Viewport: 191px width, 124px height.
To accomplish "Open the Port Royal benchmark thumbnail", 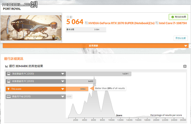I will click(31, 28).
